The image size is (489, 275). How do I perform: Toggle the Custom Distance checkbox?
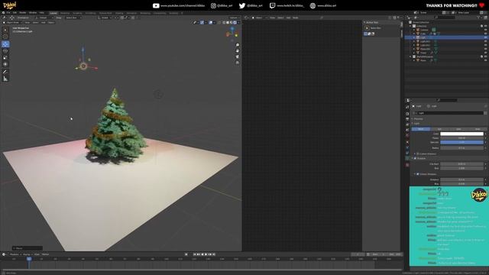[418, 154]
